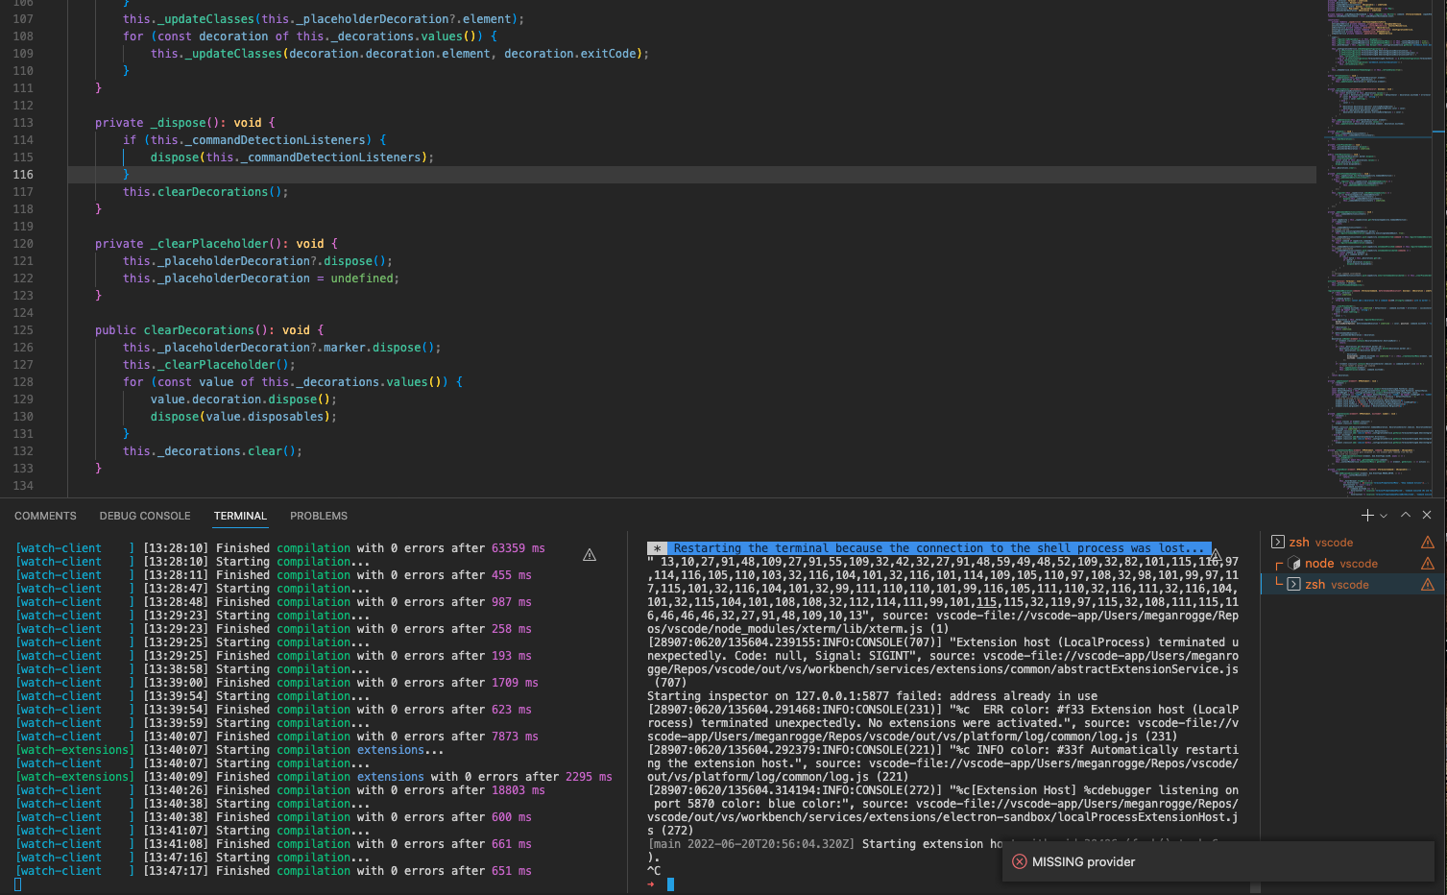Click warning icon on node vscode entry
Viewport: 1447px width, 895px height.
(x=1428, y=564)
